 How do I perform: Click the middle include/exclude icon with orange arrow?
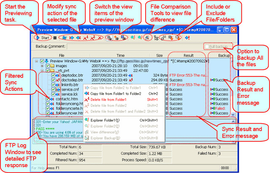pyautogui.click(x=170, y=38)
